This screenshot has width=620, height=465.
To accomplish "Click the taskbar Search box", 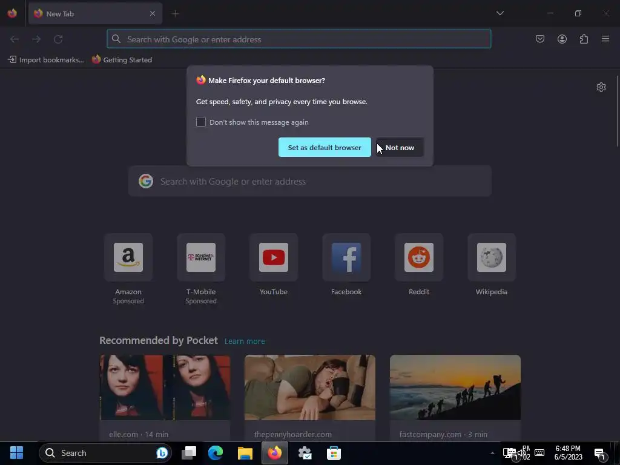I will click(105, 453).
